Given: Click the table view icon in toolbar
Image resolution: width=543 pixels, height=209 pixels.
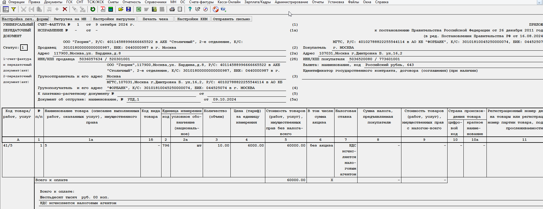Looking at the screenshot, I should coord(5,9).
